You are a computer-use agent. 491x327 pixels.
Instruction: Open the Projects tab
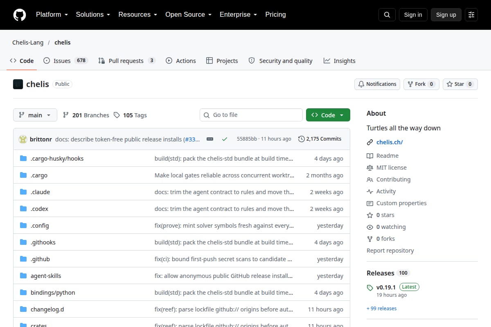222,61
